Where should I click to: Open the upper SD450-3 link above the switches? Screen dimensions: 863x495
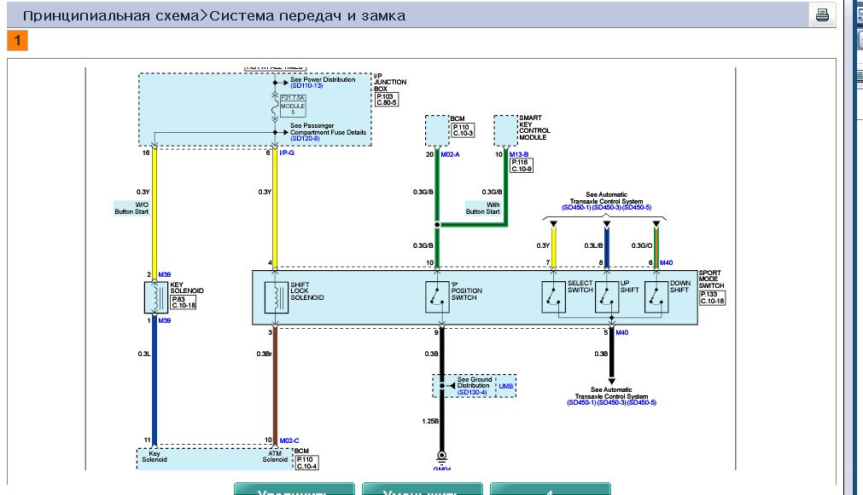(x=607, y=208)
